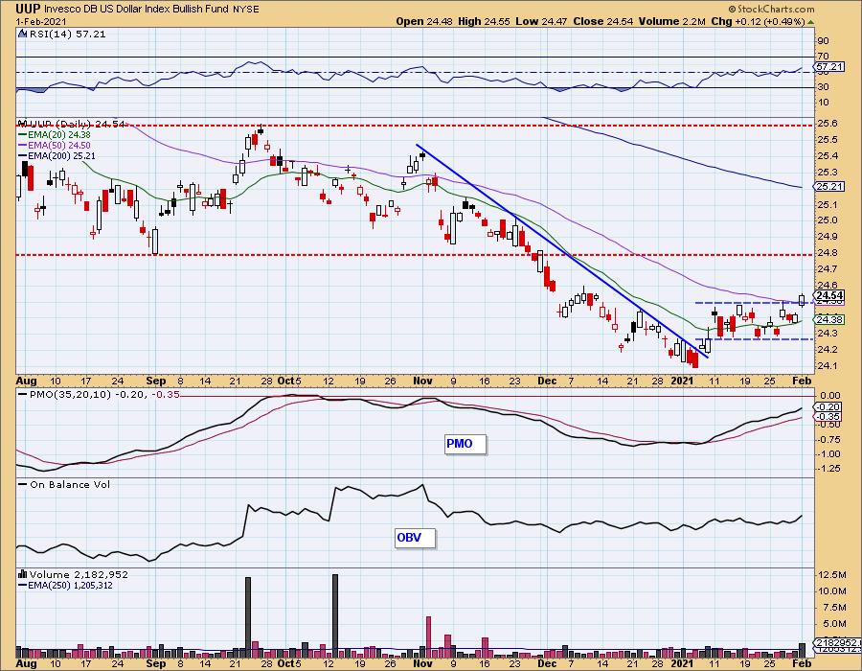The width and height of the screenshot is (862, 671).
Task: Click the last candlestick at the Feb breakout
Action: [x=802, y=300]
